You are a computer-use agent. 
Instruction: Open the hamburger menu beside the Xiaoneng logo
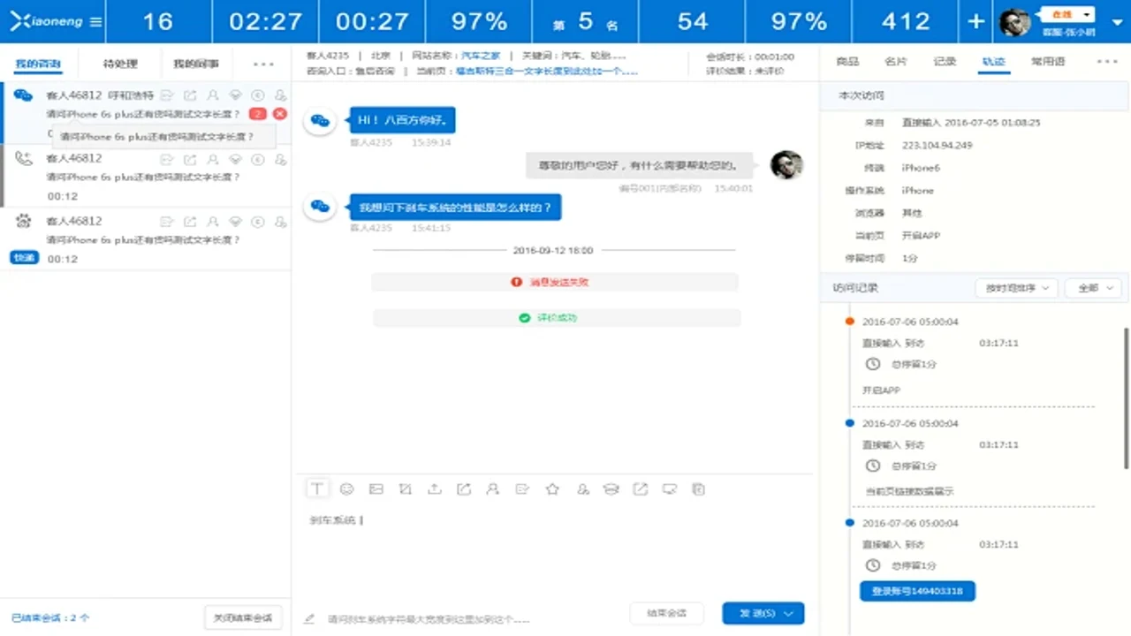click(95, 21)
